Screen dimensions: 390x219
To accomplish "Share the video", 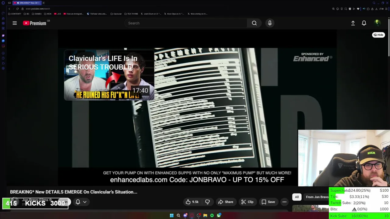I will point(226,202).
